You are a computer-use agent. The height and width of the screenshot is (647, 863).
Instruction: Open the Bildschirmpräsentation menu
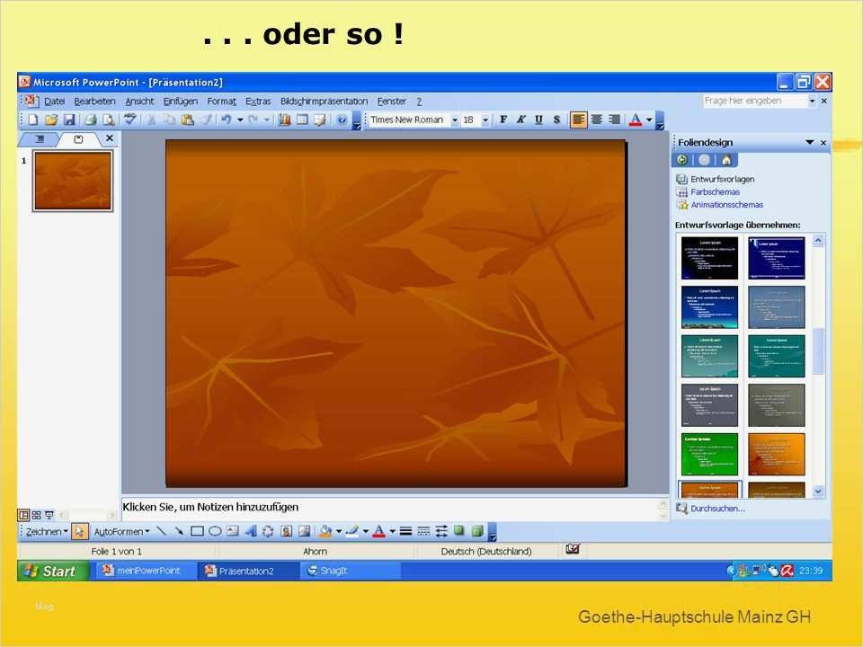[324, 101]
